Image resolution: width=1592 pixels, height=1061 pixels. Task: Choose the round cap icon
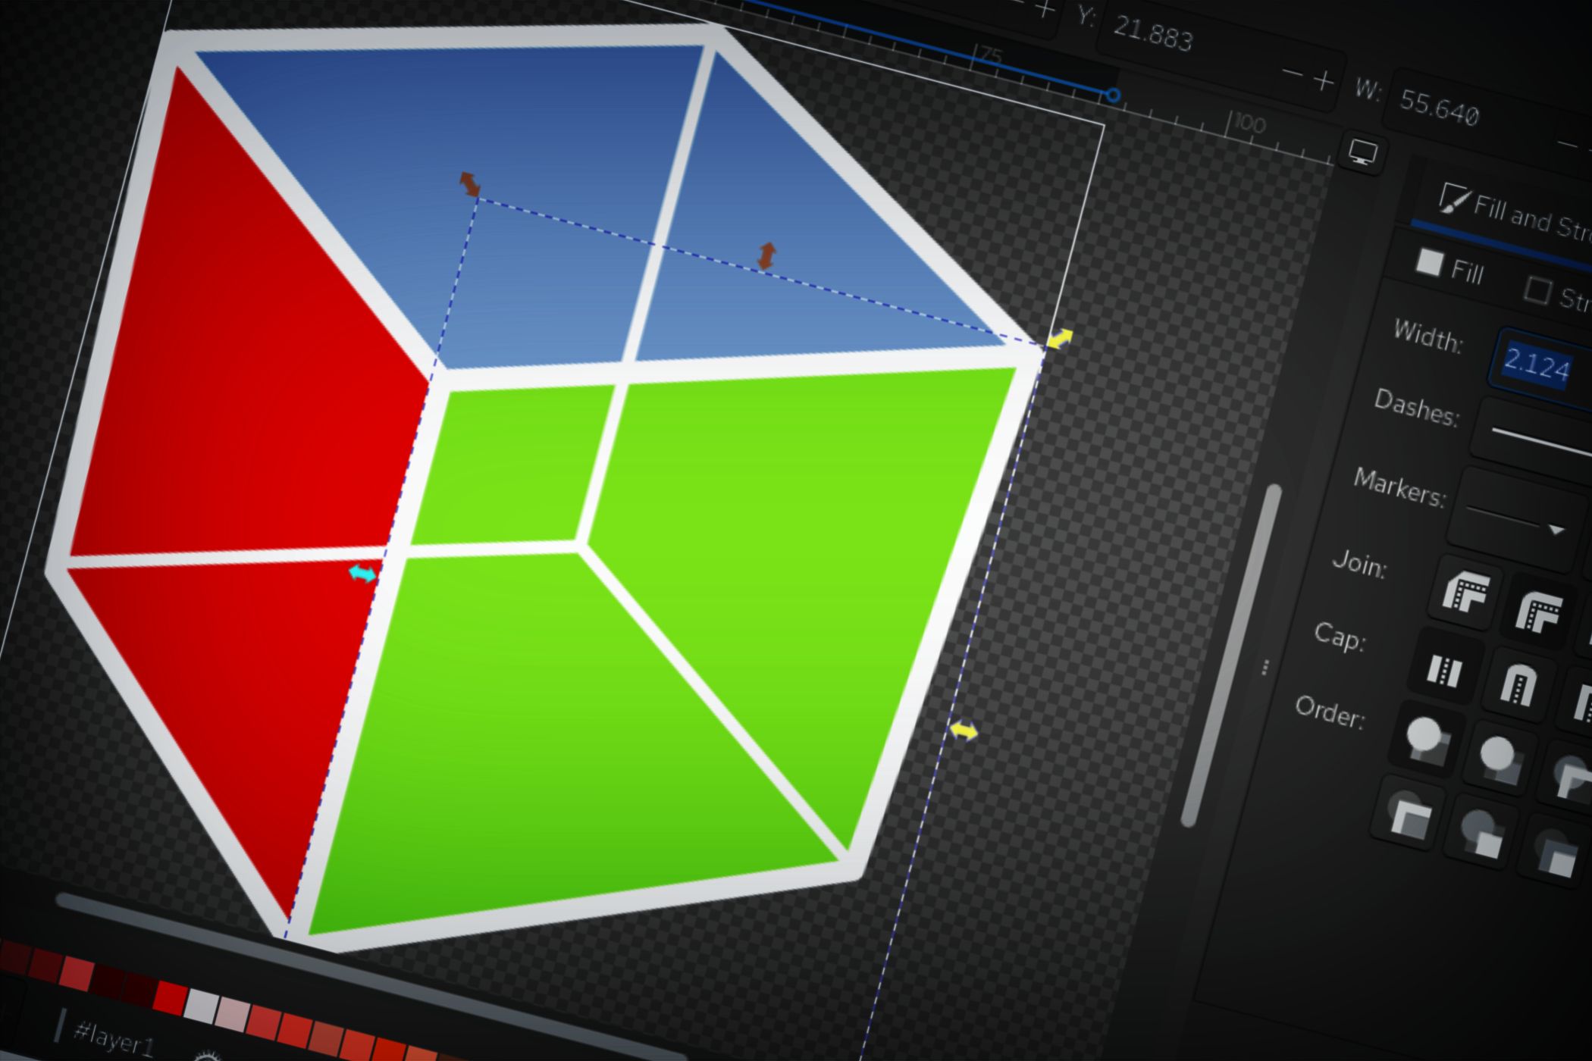click(x=1517, y=687)
